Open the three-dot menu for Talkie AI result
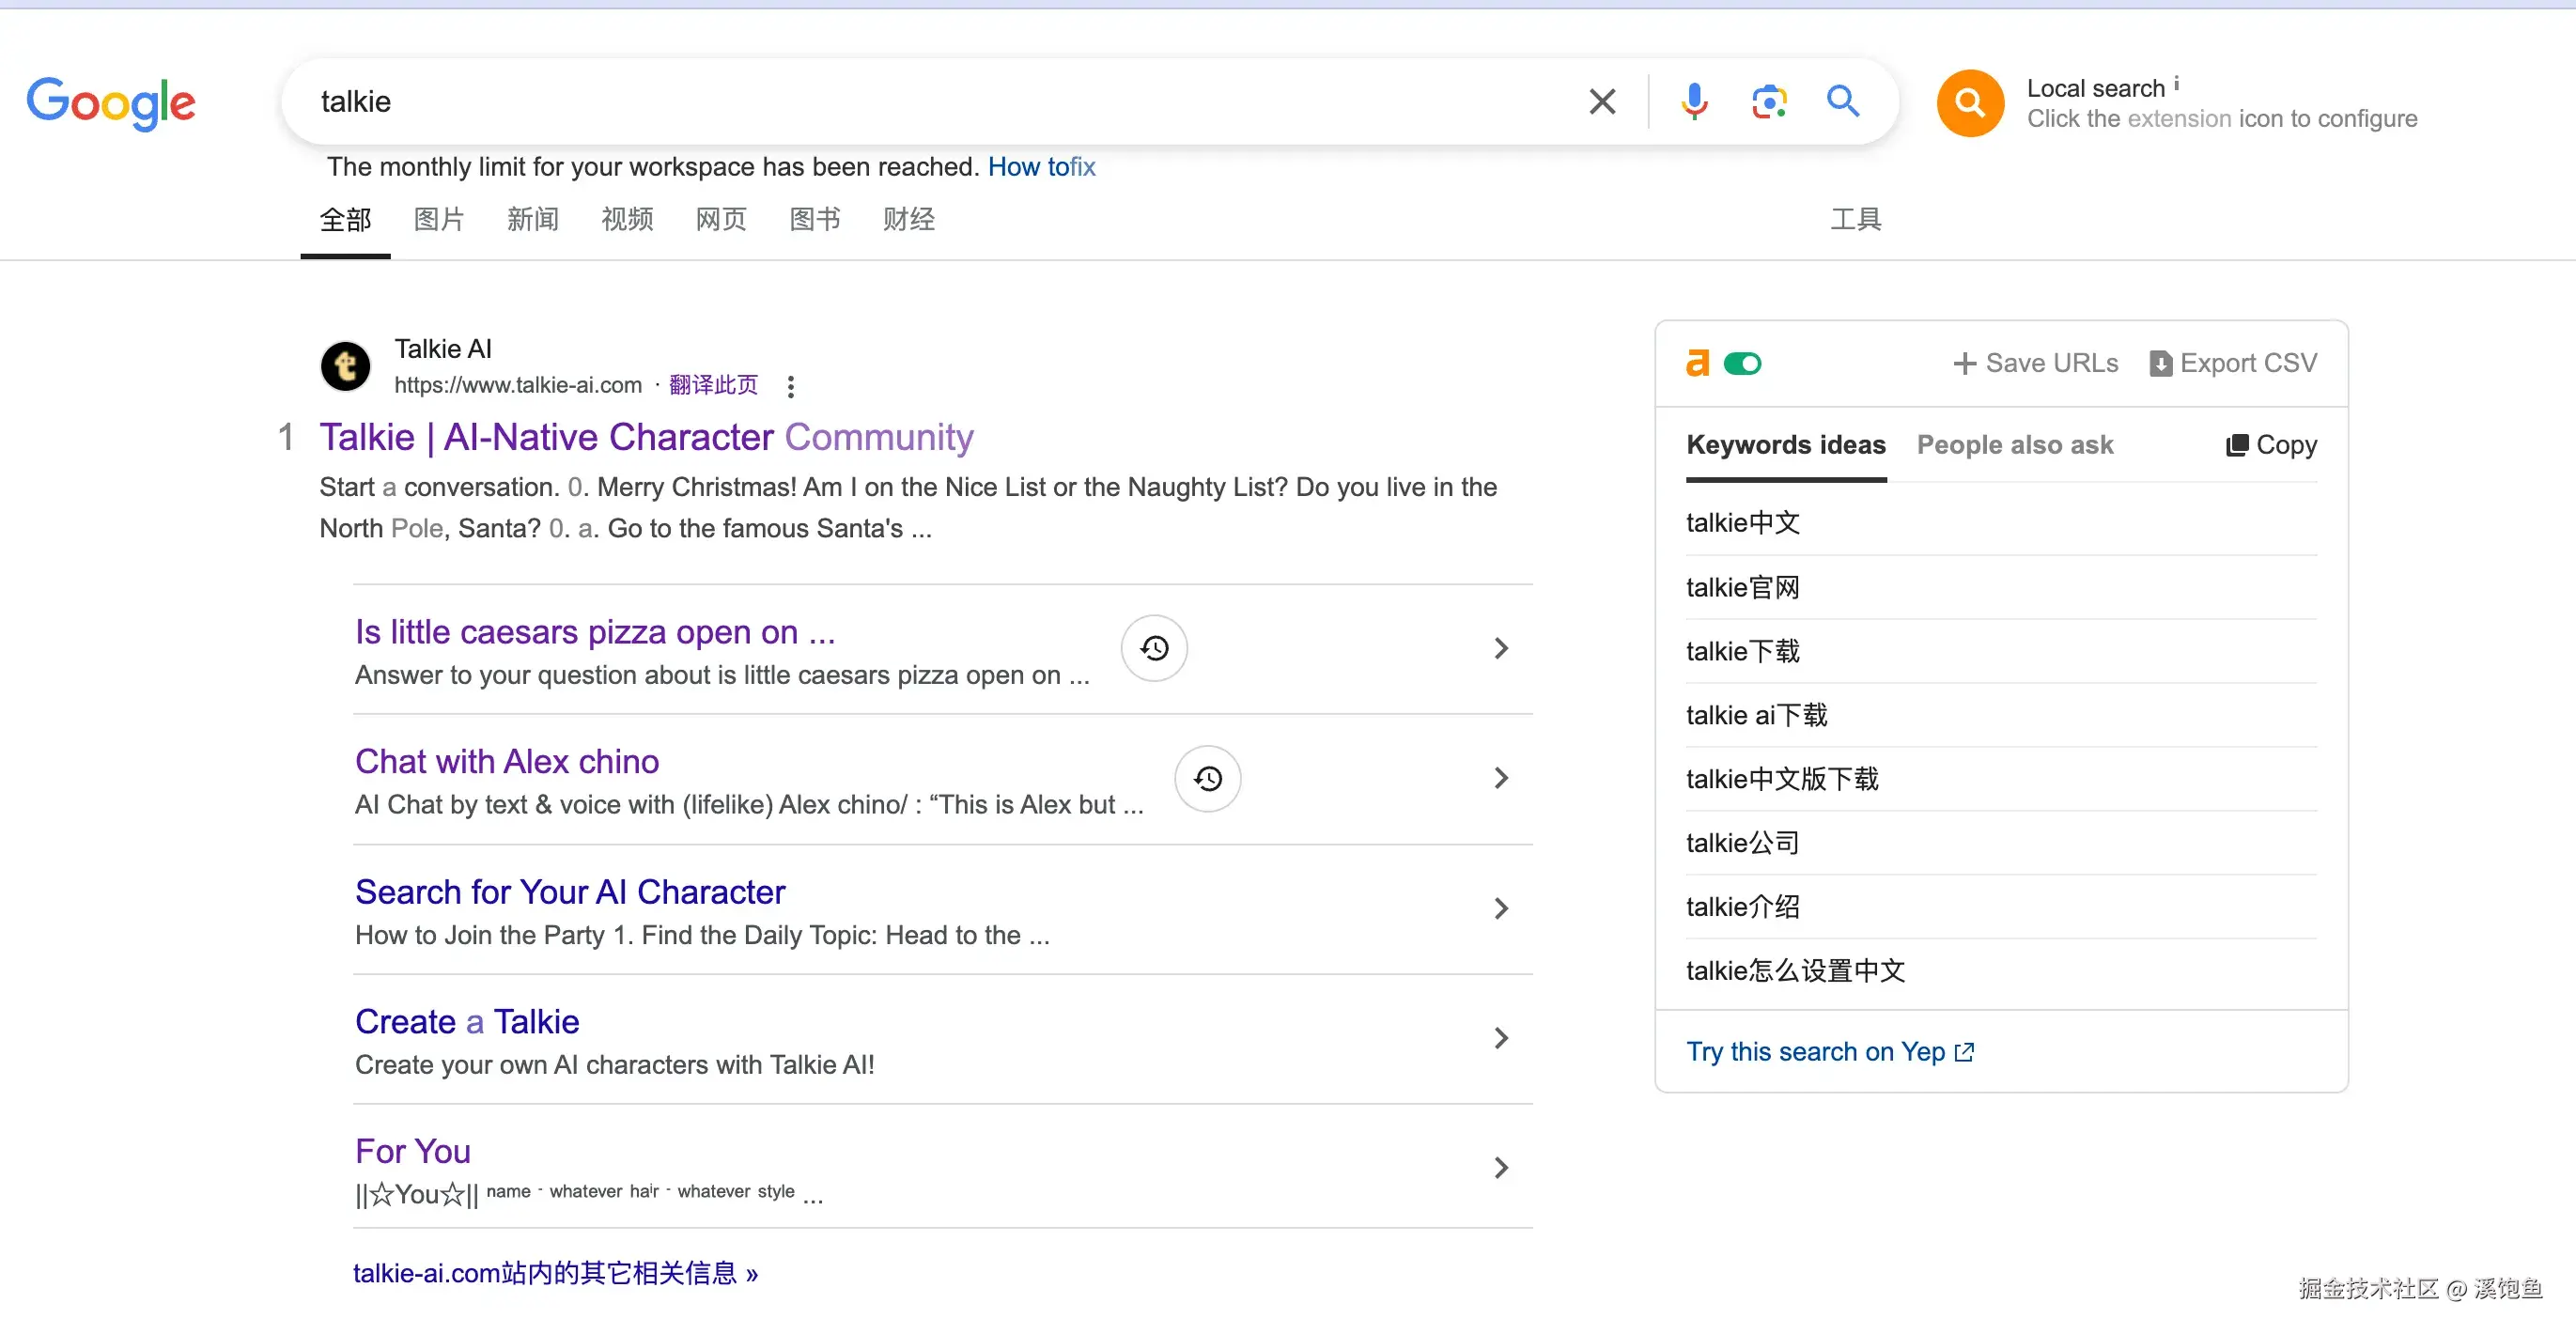 (x=790, y=386)
